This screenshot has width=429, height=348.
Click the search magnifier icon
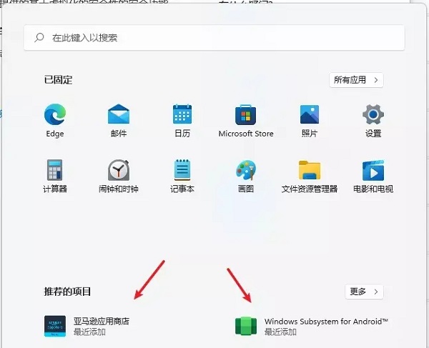click(39, 37)
